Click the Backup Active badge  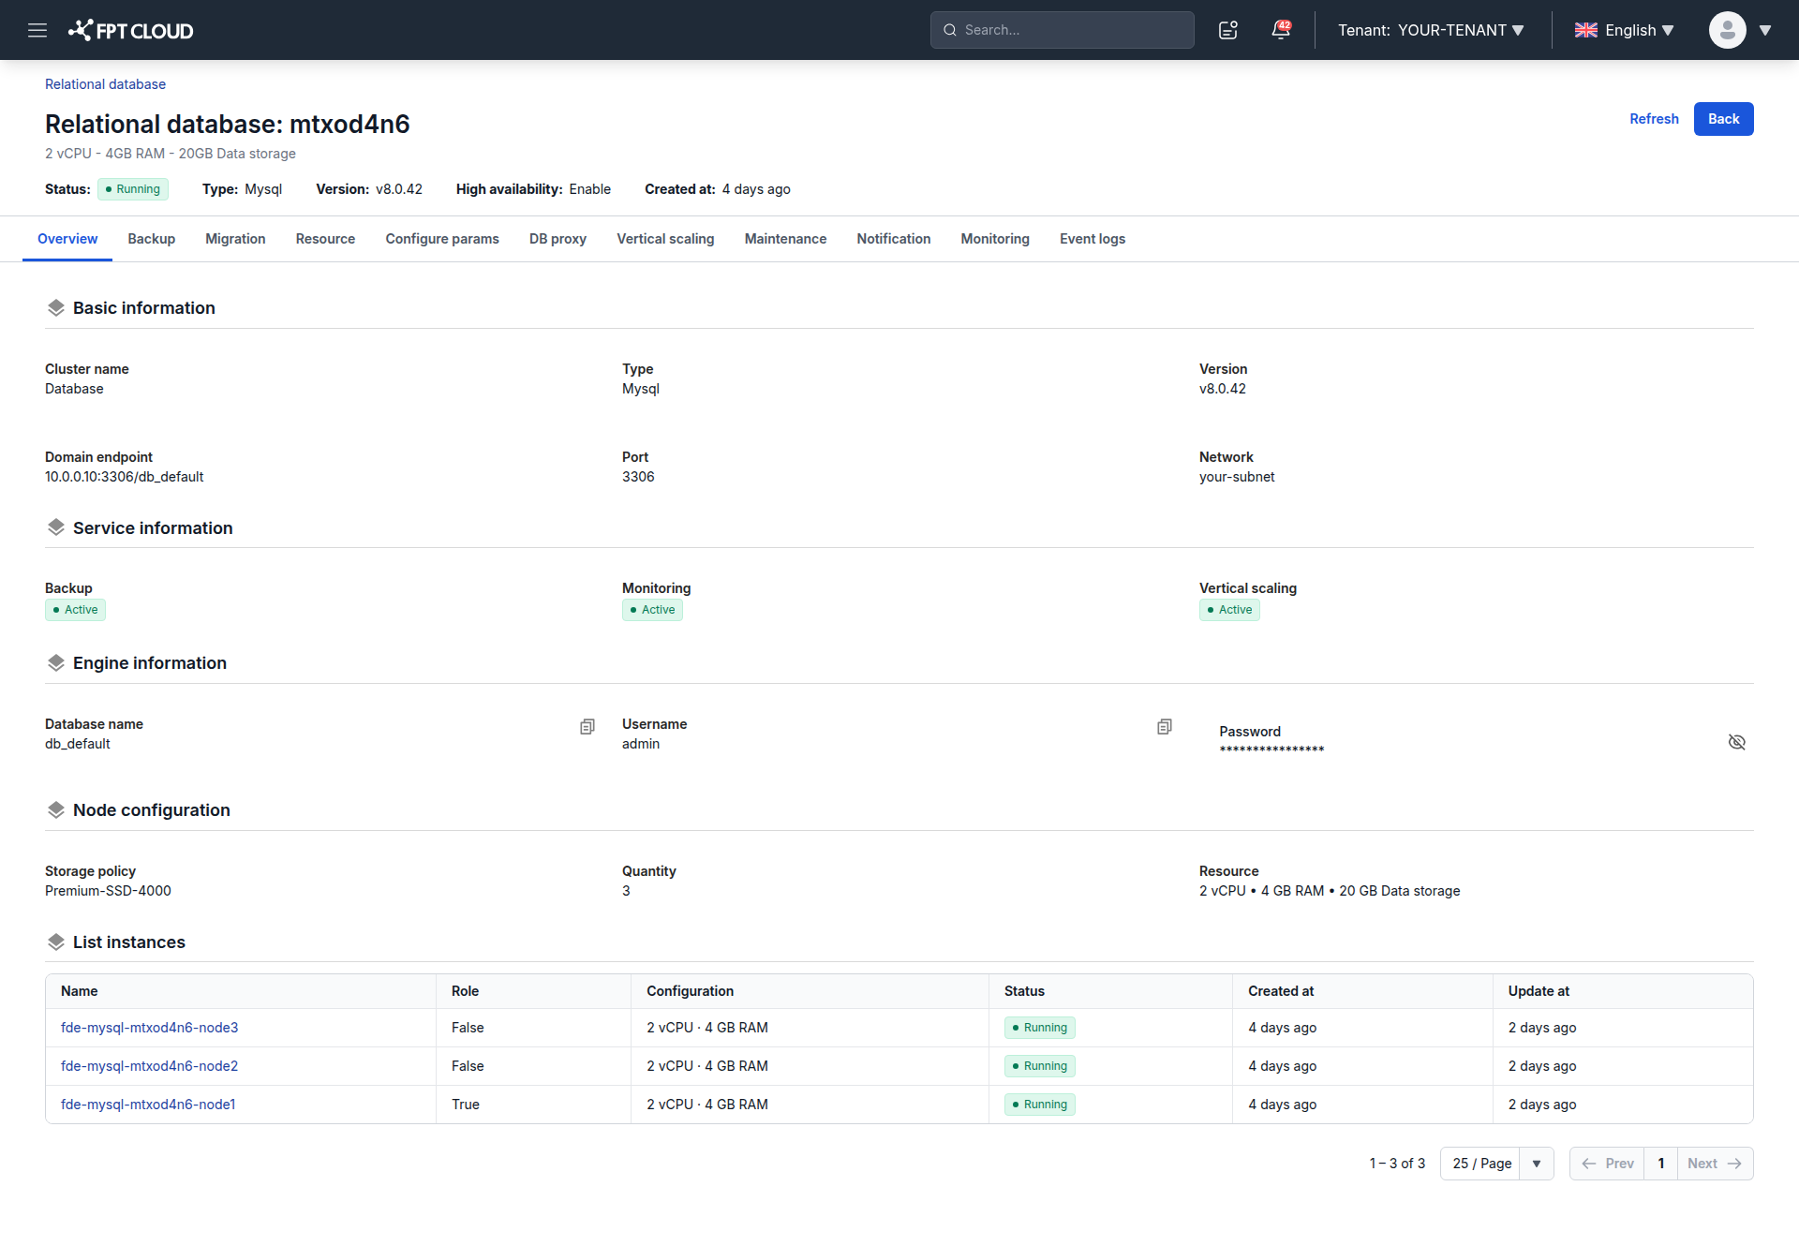[x=75, y=610]
